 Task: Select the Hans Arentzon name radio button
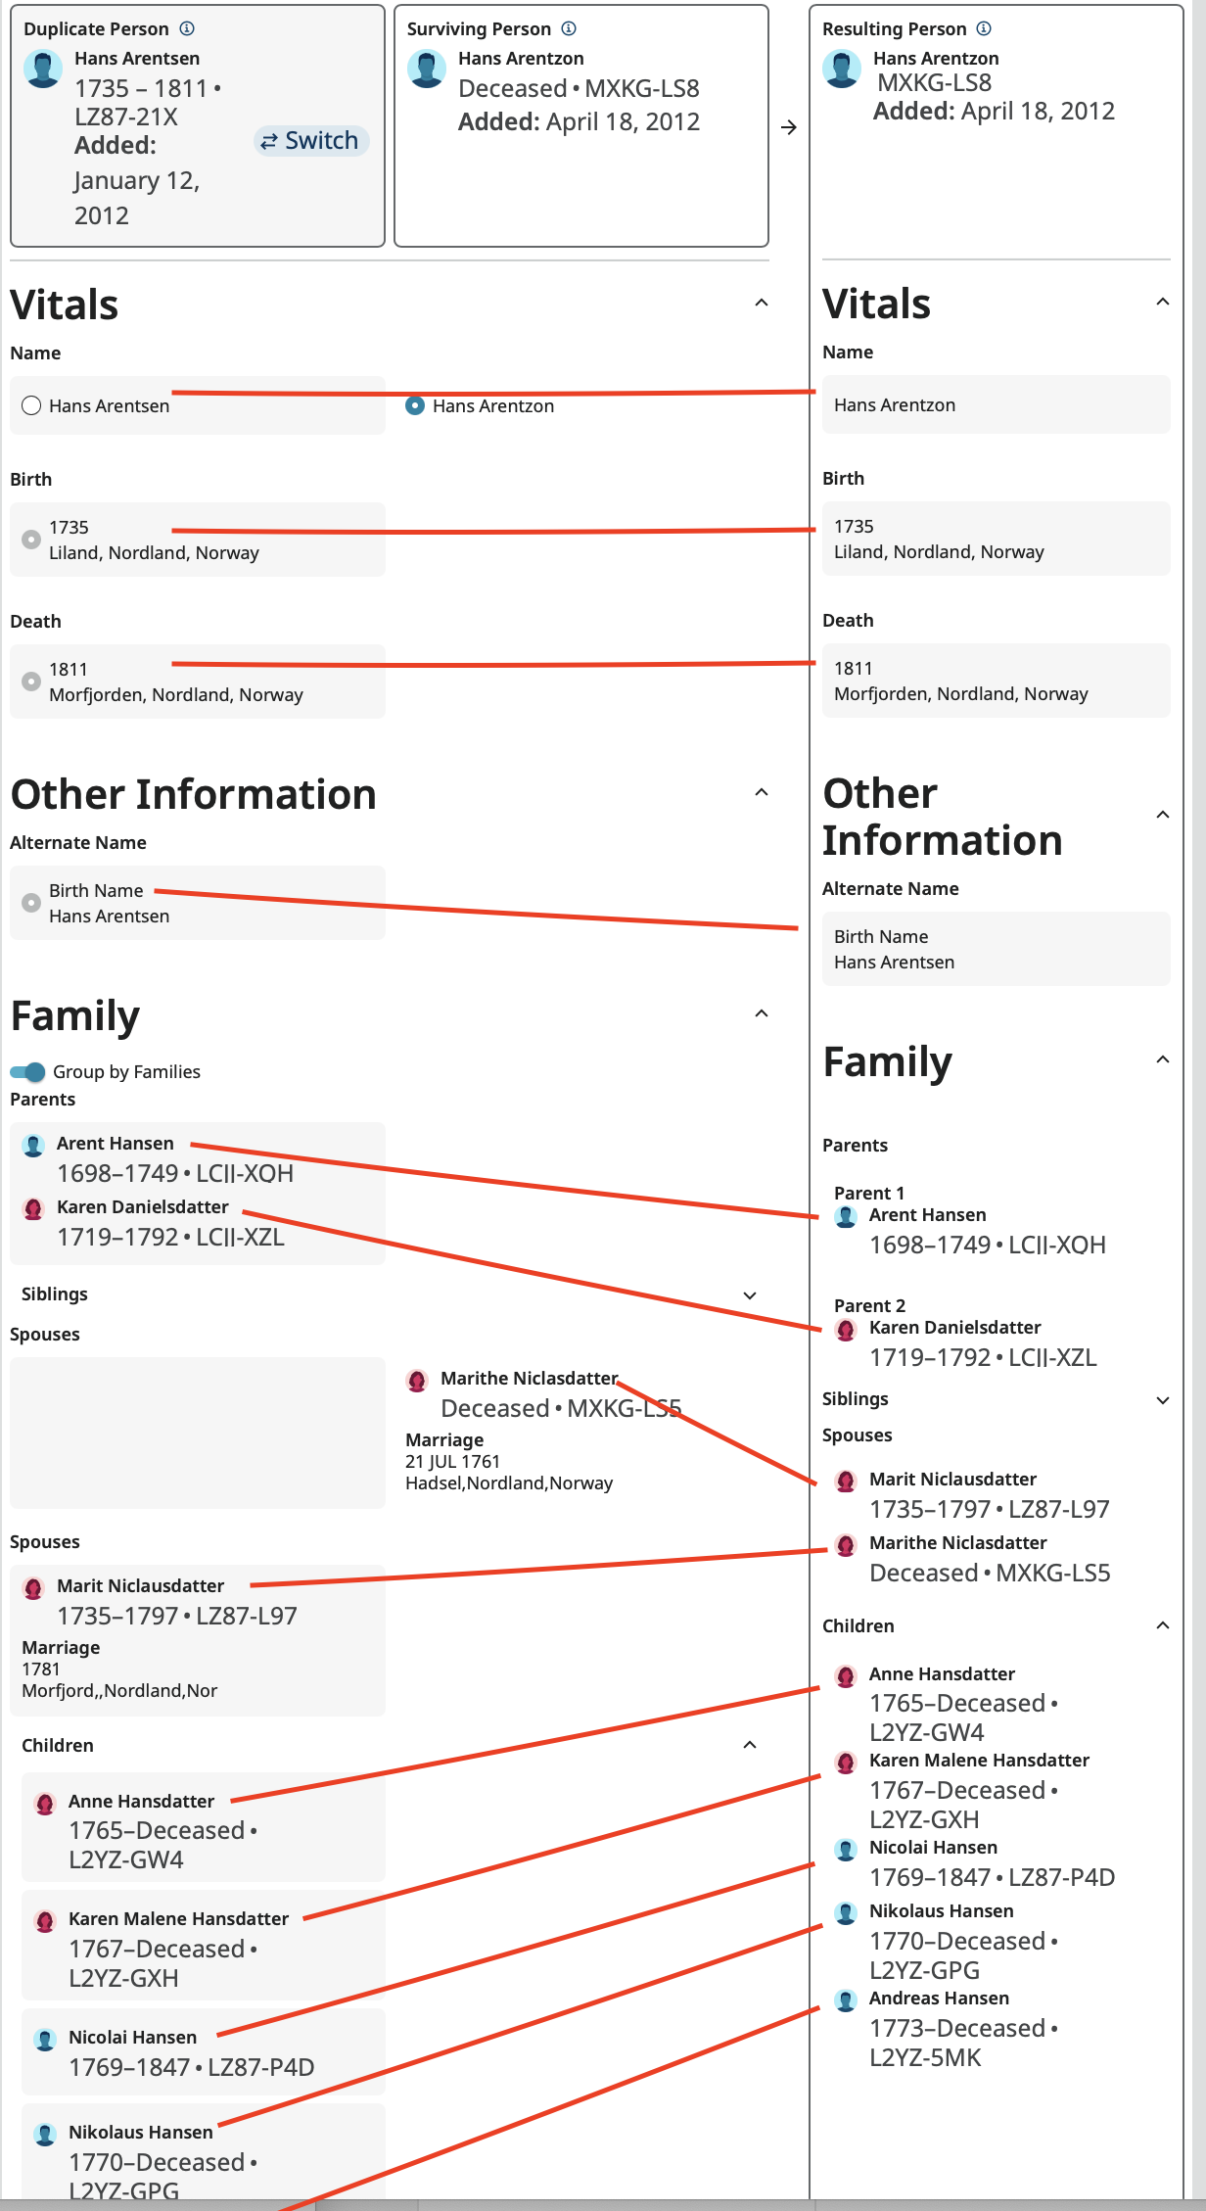[x=415, y=405]
